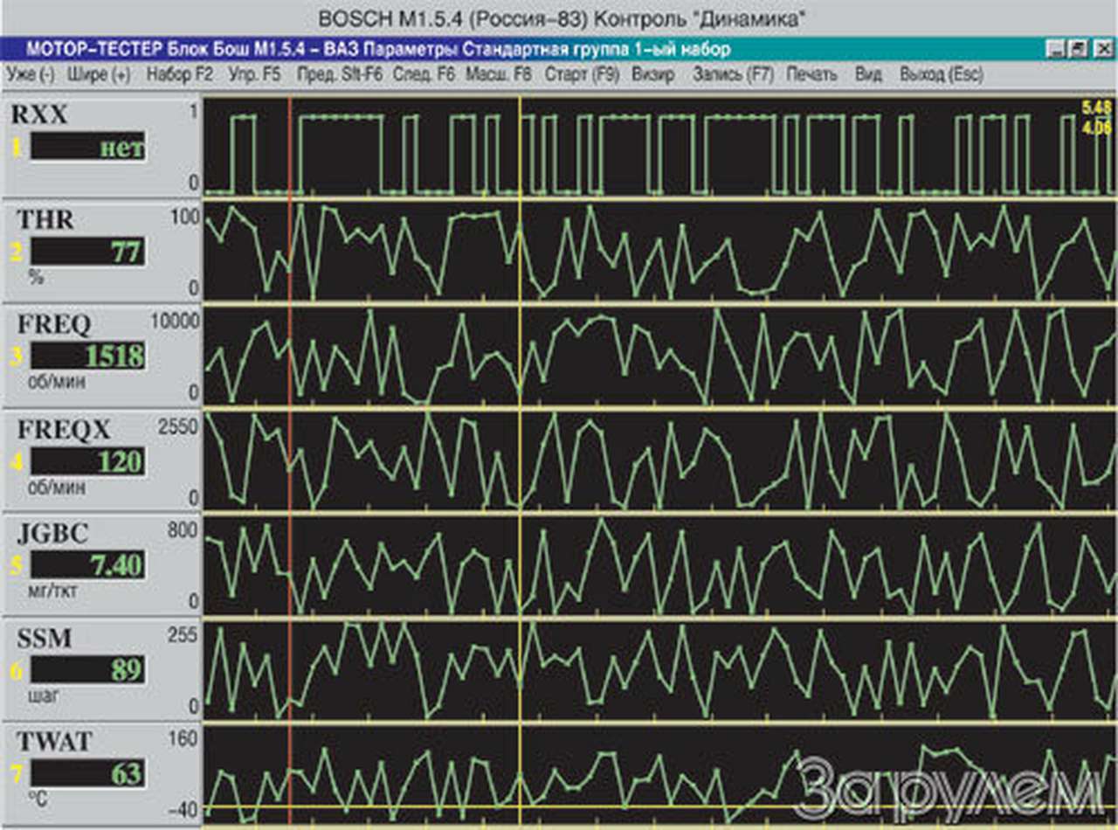Click Печать to print the graphs
Viewport: 1118px width, 830px height.
[811, 75]
